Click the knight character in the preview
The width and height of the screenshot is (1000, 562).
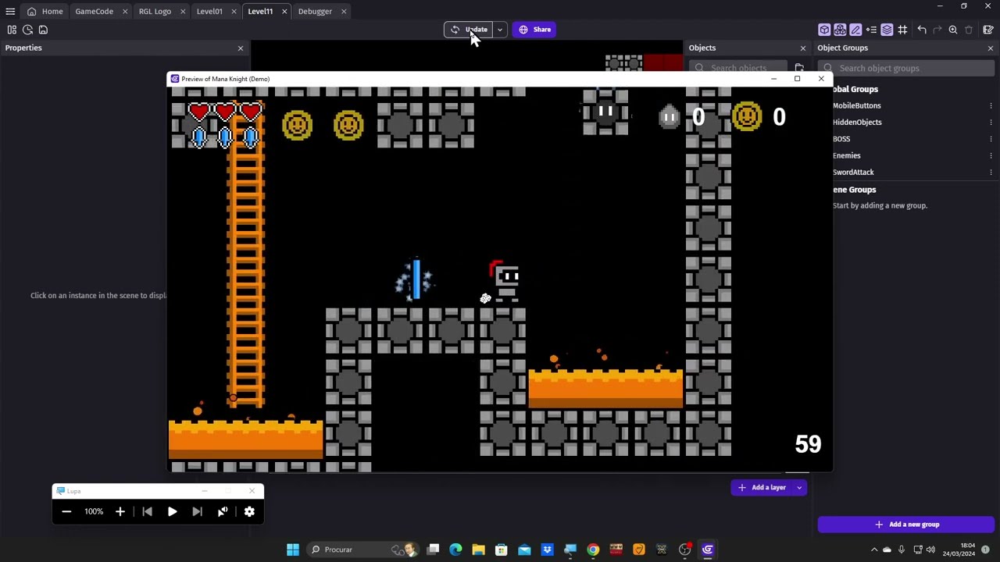click(x=505, y=282)
